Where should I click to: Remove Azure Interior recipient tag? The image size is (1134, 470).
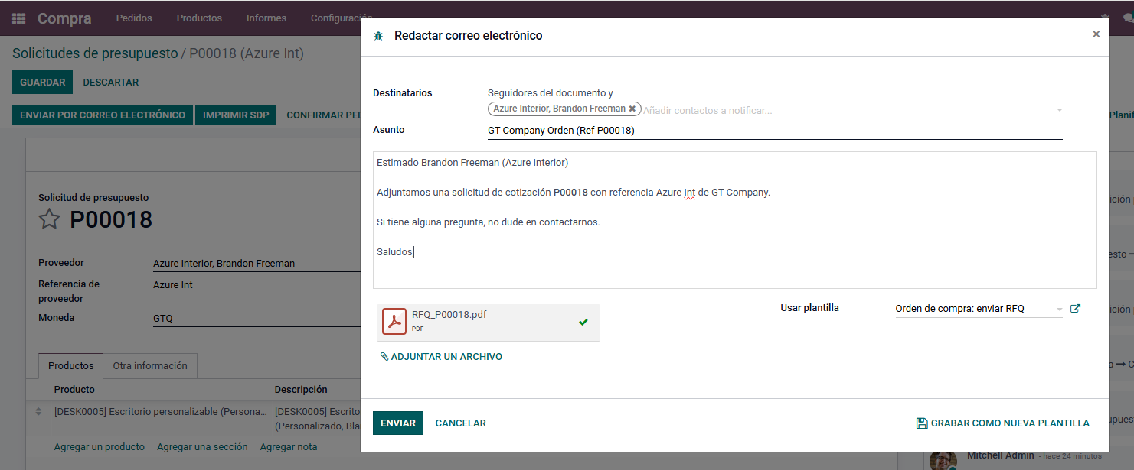pos(632,109)
